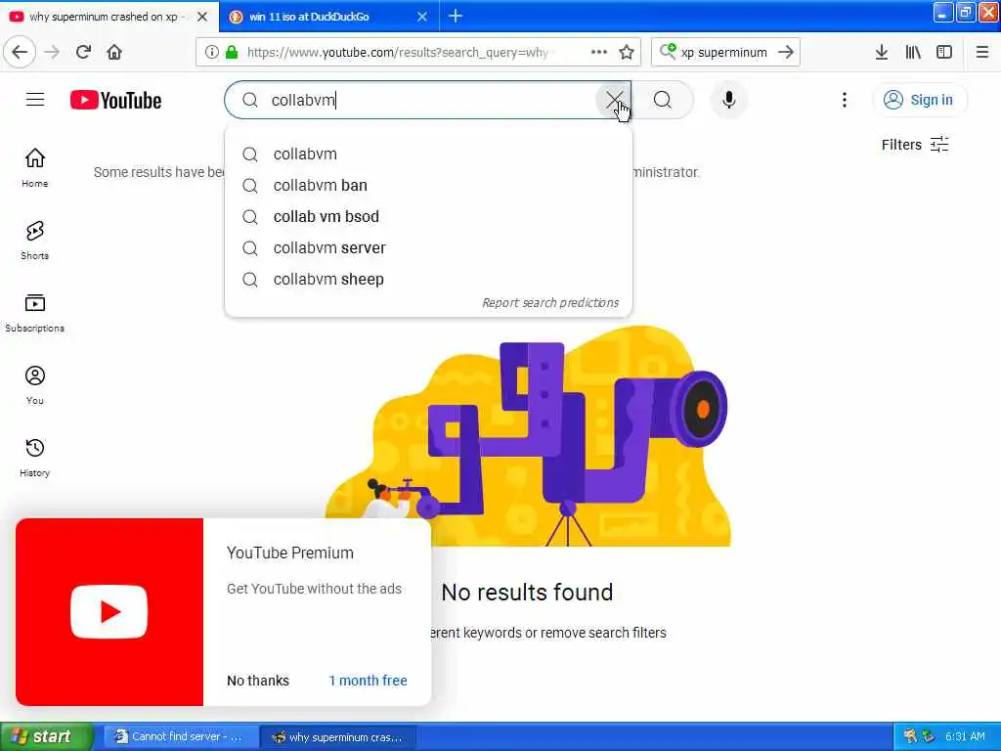Click the clock in system tray
Screen dimensions: 1001x751
click(965, 736)
